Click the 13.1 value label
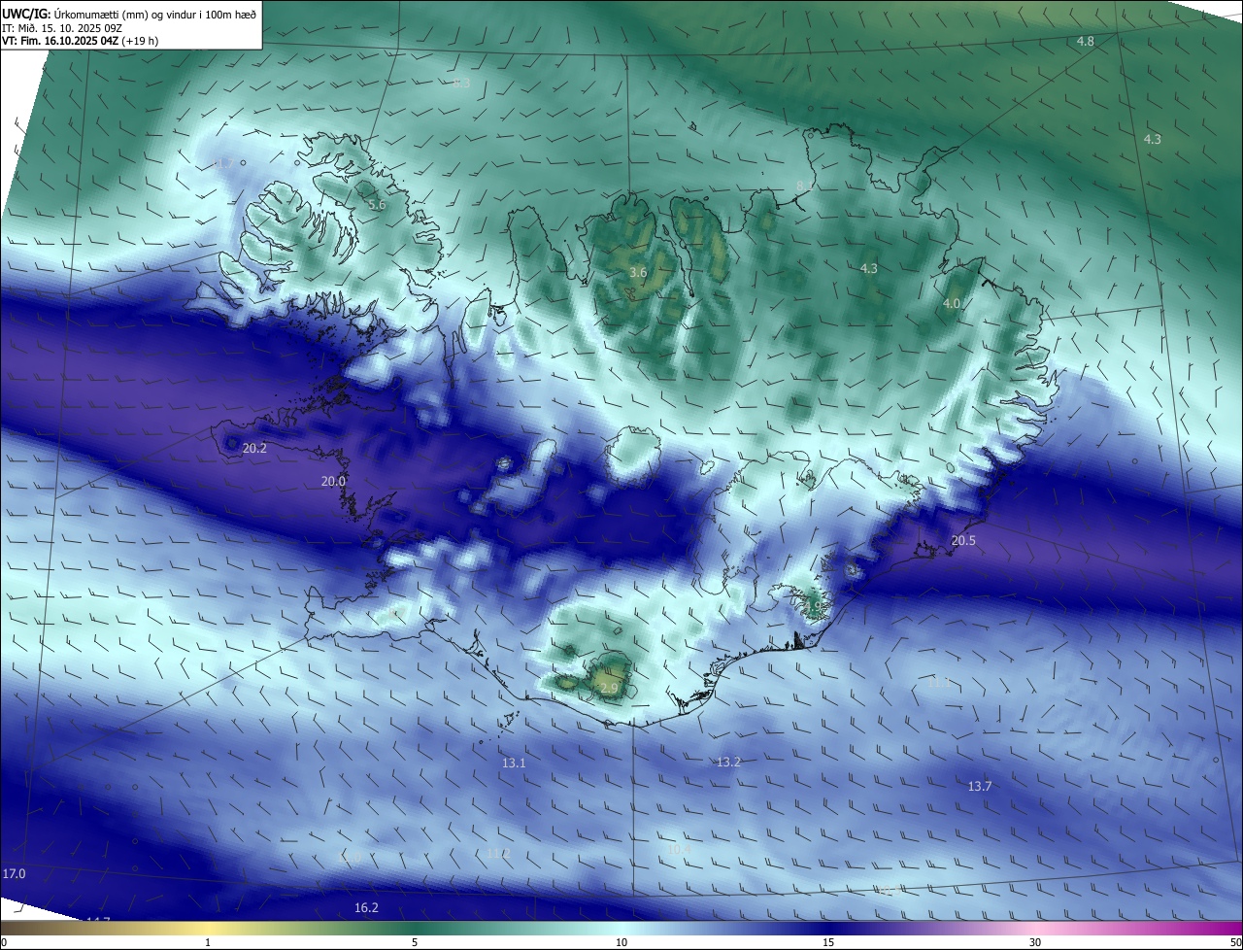Screen dimensions: 1243x950 click(514, 763)
